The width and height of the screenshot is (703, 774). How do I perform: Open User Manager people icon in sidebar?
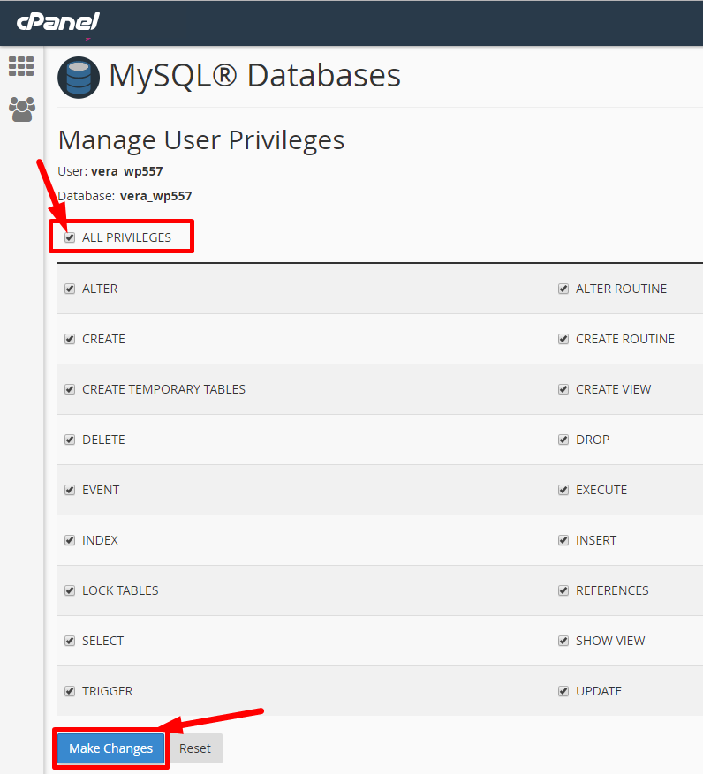[21, 109]
